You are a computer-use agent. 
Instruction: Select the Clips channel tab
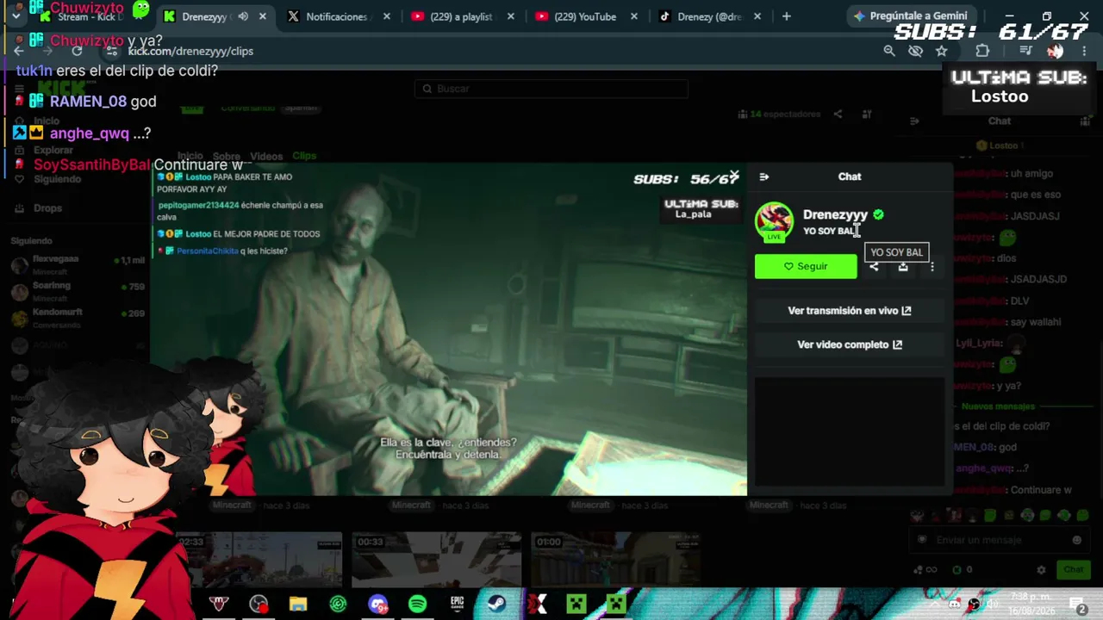click(304, 156)
